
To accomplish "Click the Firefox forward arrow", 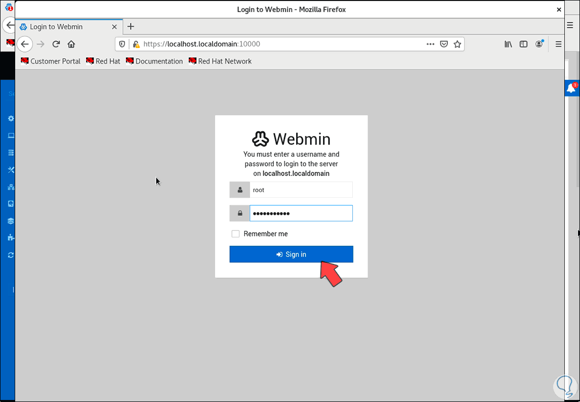I will 40,44.
